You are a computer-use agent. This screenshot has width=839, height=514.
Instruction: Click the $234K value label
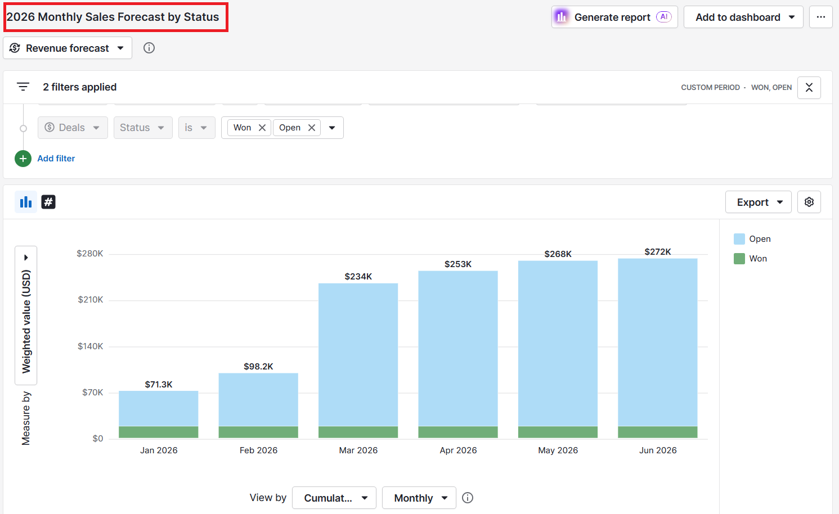pyautogui.click(x=358, y=277)
